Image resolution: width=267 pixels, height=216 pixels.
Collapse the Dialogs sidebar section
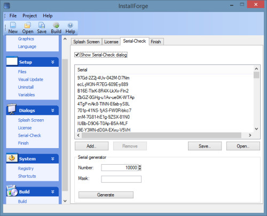(53, 111)
